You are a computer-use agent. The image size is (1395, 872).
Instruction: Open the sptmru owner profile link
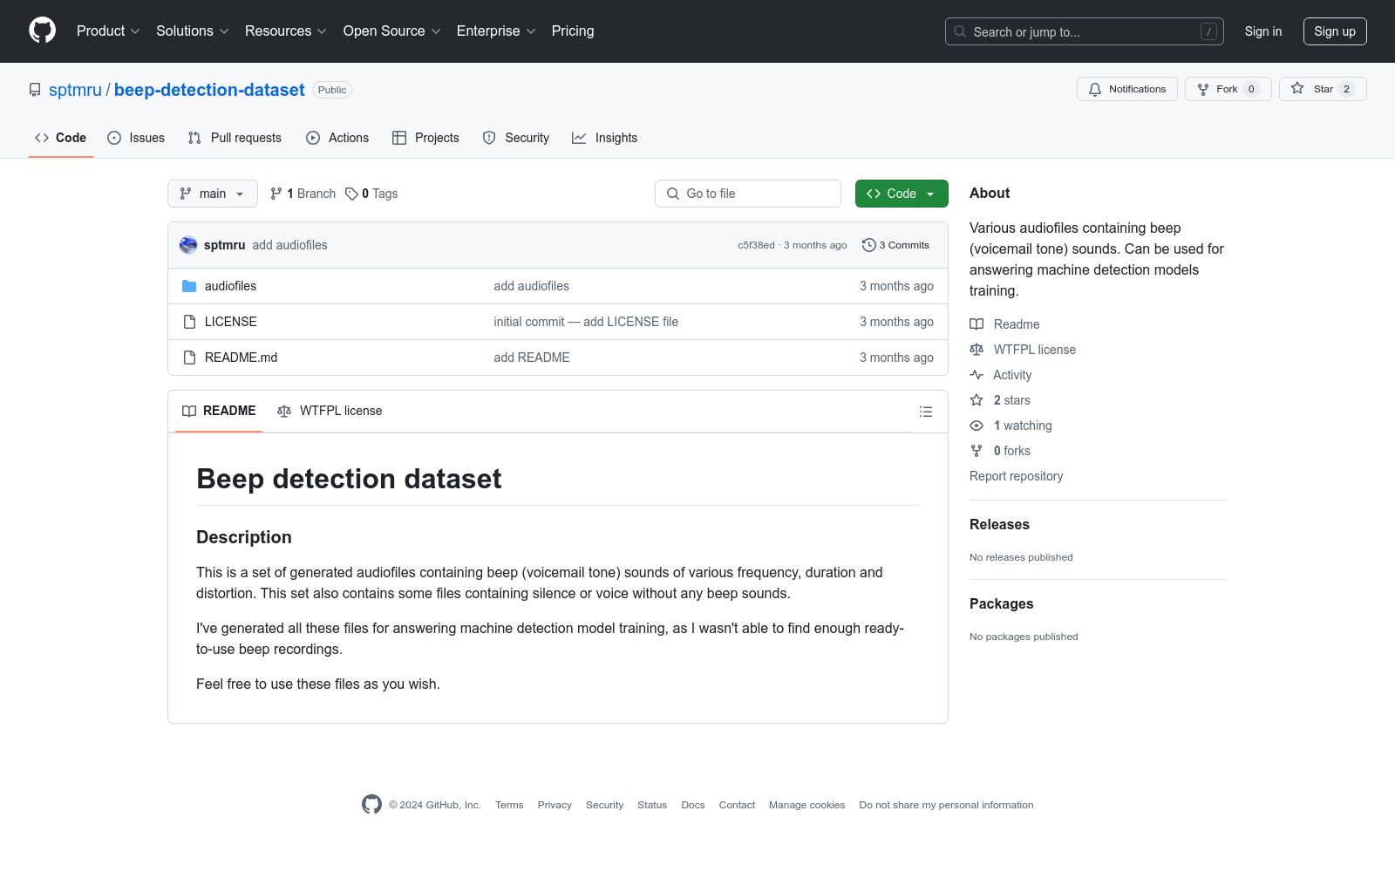[75, 90]
